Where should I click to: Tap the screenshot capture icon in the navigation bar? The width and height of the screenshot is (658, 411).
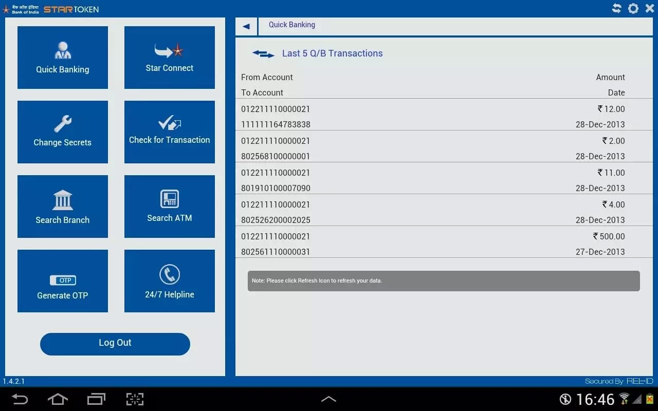(135, 399)
